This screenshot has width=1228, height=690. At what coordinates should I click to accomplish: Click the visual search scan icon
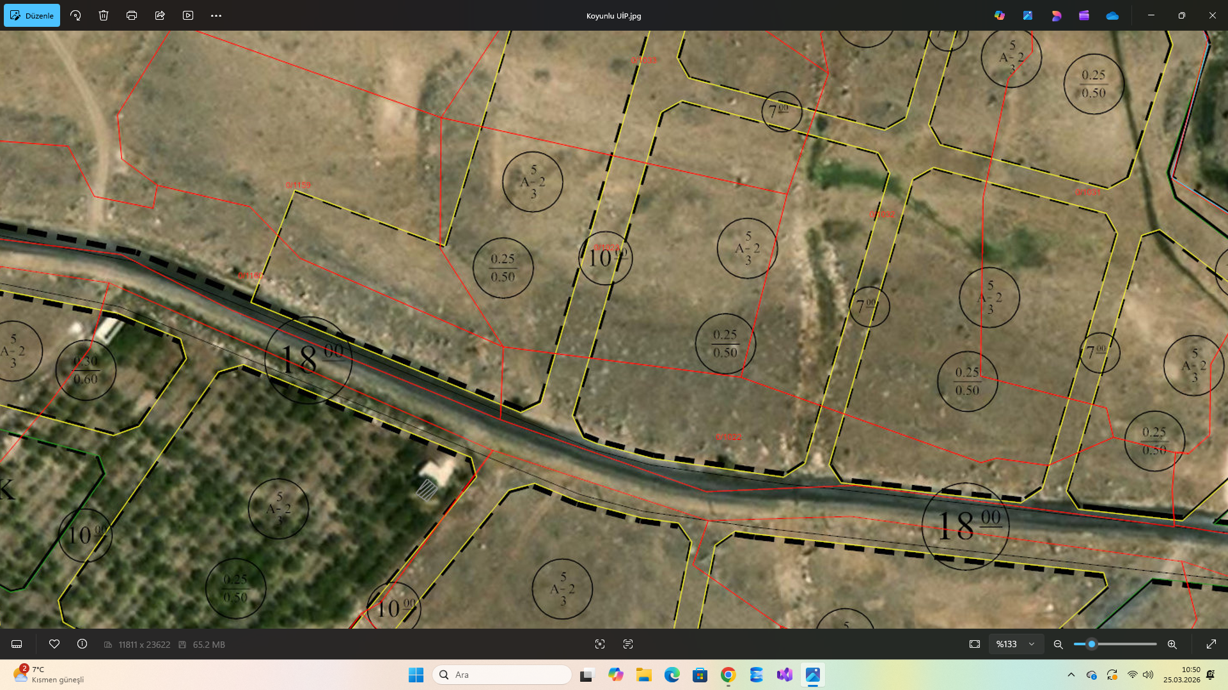click(x=600, y=644)
